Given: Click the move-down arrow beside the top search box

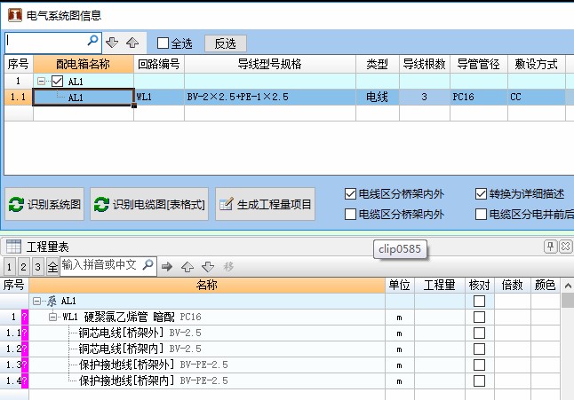Looking at the screenshot, I should coord(112,43).
